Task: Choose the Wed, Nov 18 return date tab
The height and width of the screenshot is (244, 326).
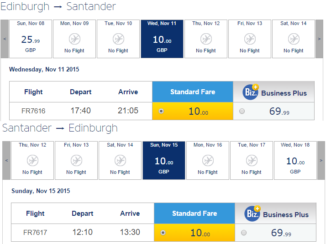Action: pyautogui.click(x=295, y=160)
